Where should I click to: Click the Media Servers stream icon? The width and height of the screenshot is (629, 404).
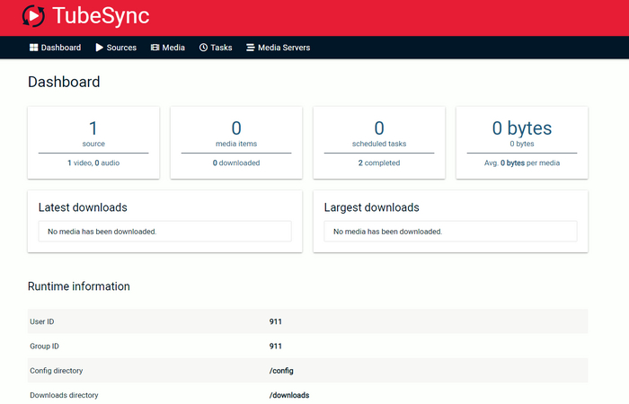coord(251,48)
